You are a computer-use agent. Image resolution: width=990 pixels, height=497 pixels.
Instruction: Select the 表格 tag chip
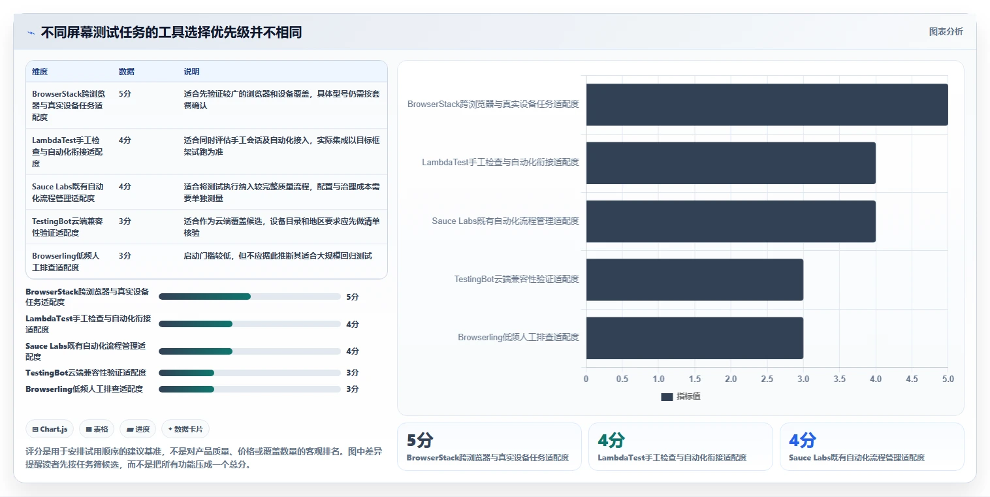[97, 429]
